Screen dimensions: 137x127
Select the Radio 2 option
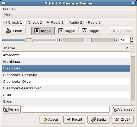point(66,23)
